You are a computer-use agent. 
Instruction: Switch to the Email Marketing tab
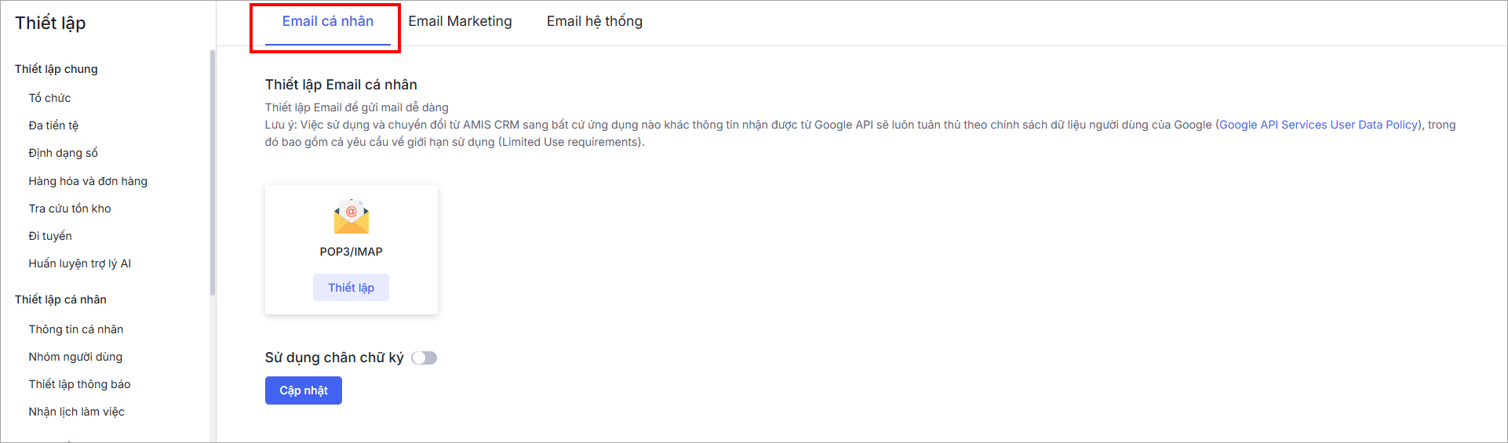[460, 22]
